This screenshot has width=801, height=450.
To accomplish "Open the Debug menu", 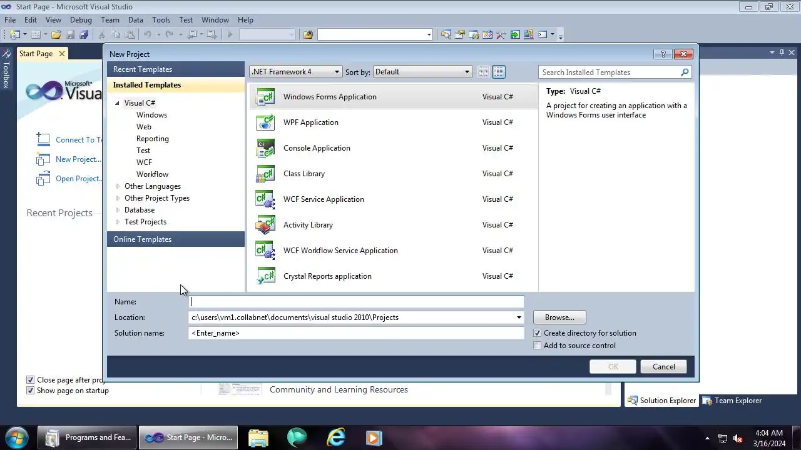I will tap(81, 20).
